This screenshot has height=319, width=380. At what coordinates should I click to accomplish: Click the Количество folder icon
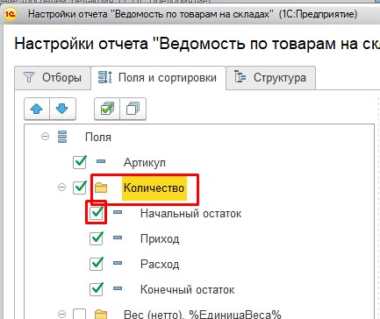pyautogui.click(x=101, y=188)
